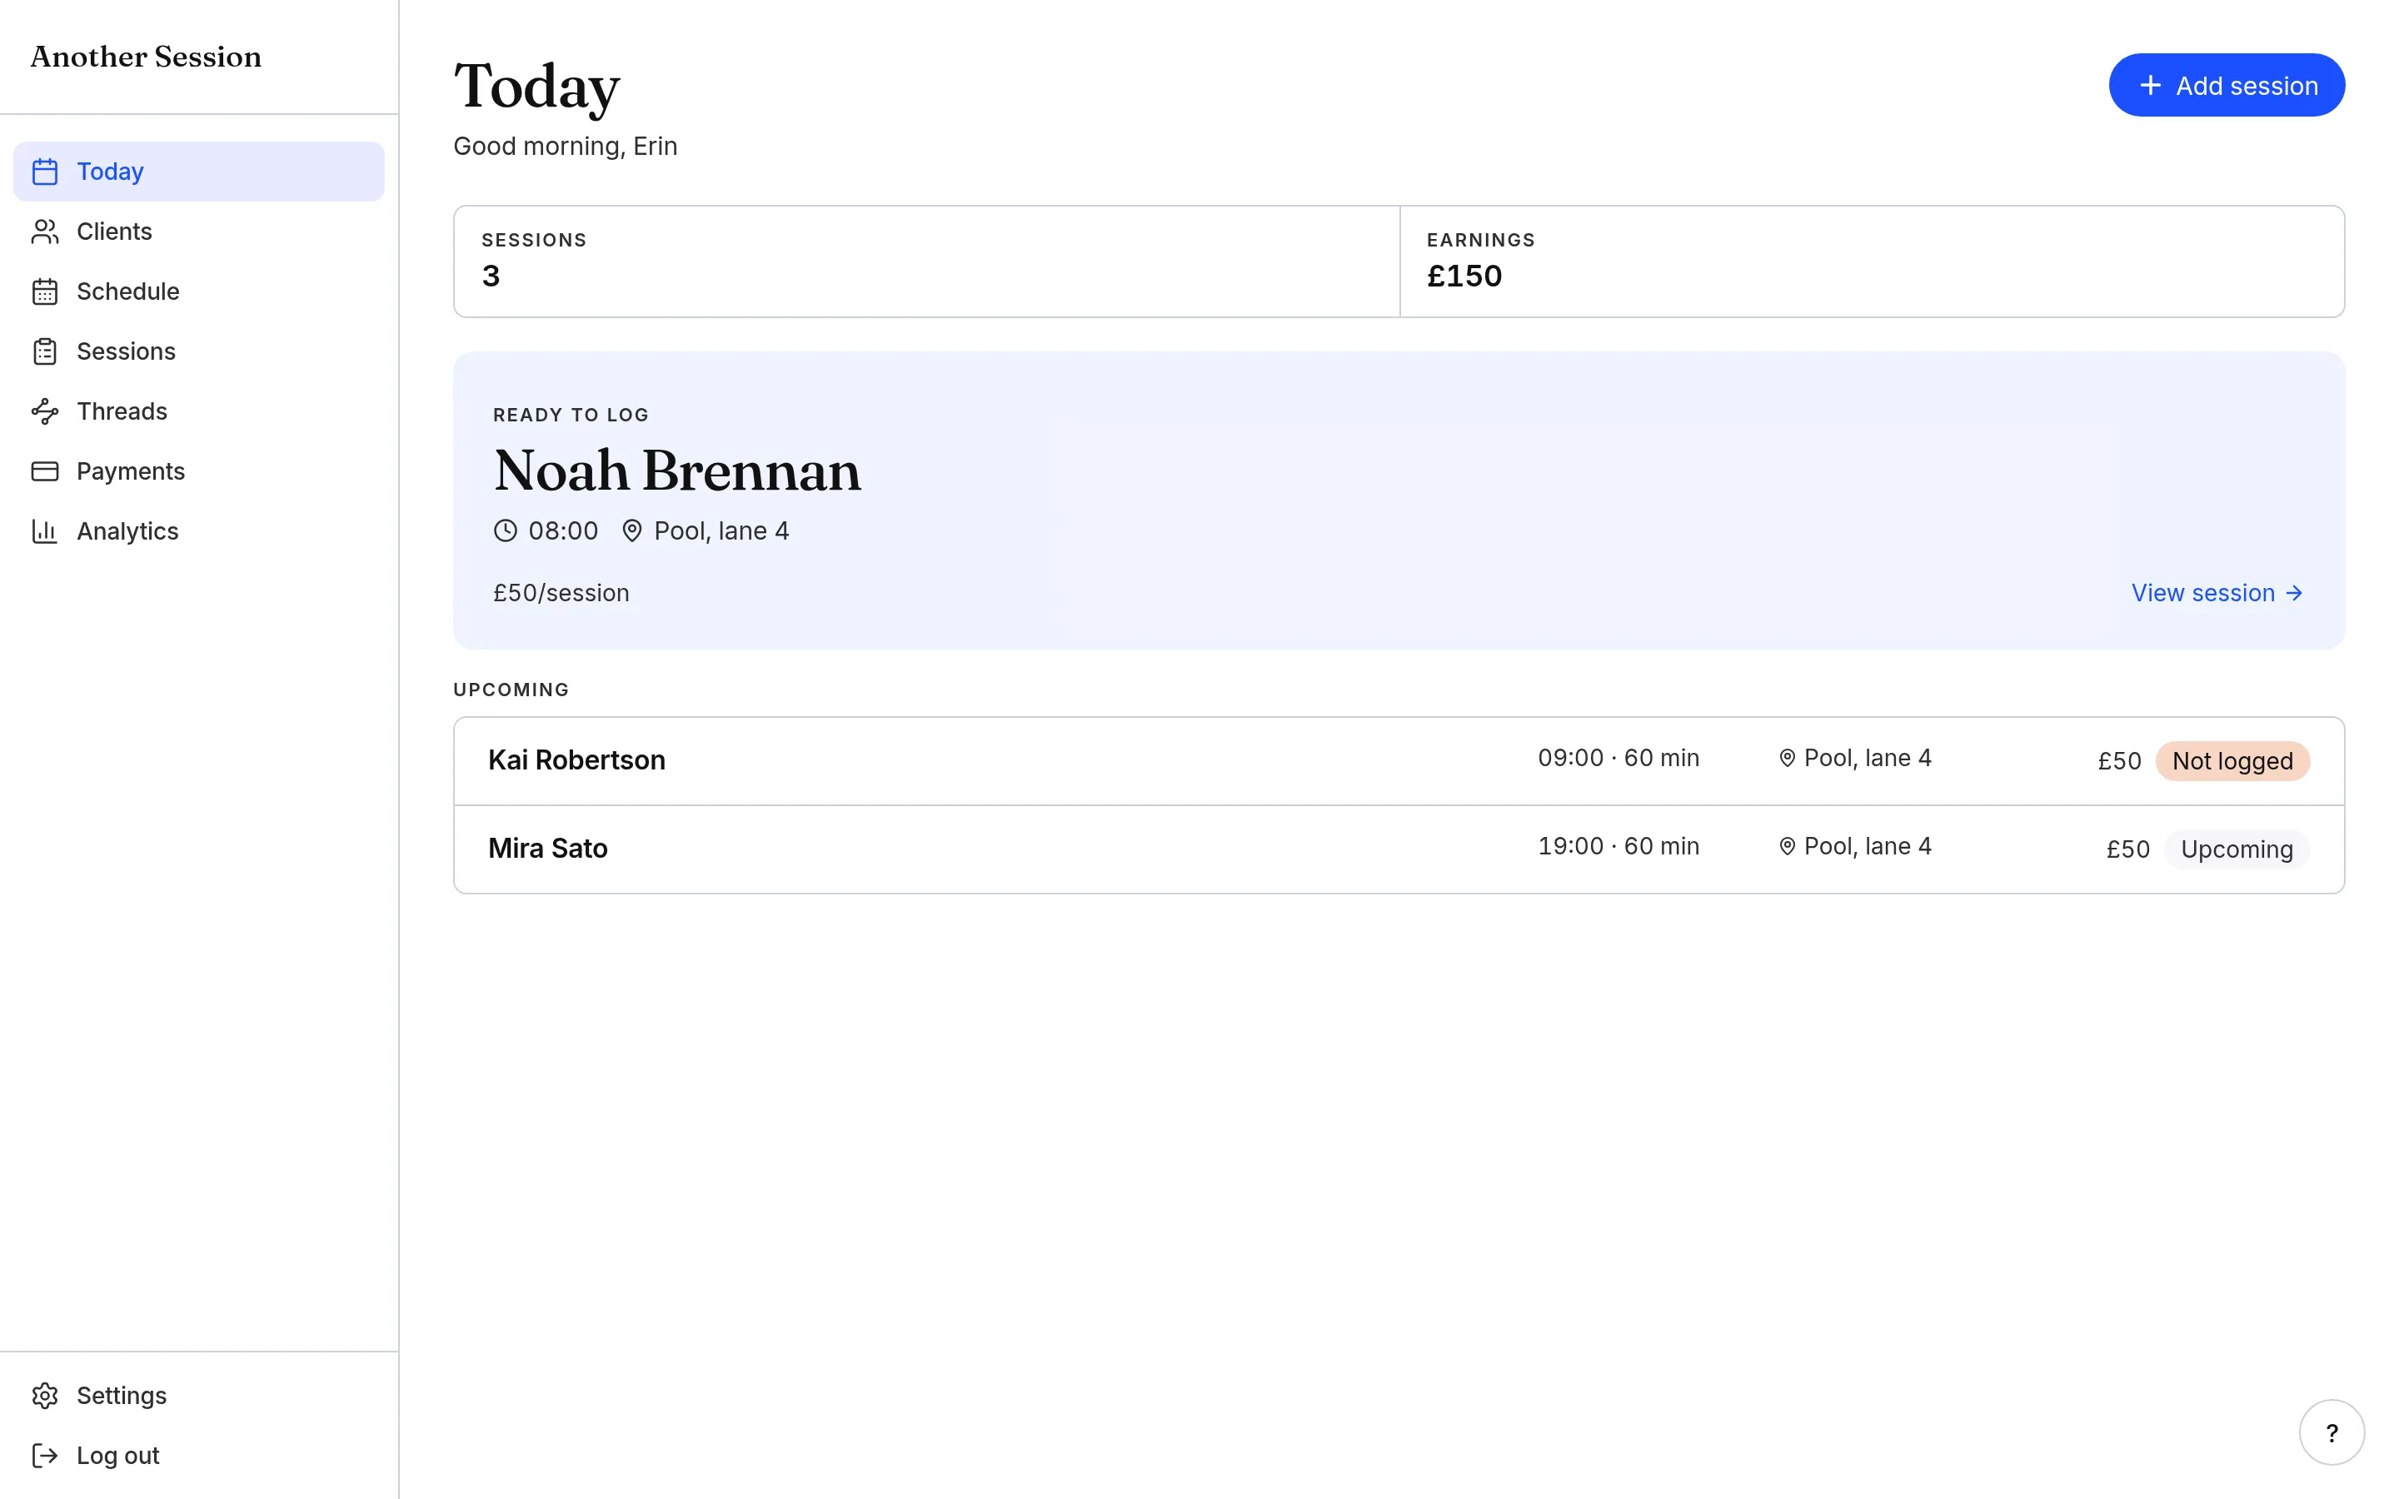Click the location pin in Noah Brennan card
The image size is (2399, 1499).
click(631, 531)
